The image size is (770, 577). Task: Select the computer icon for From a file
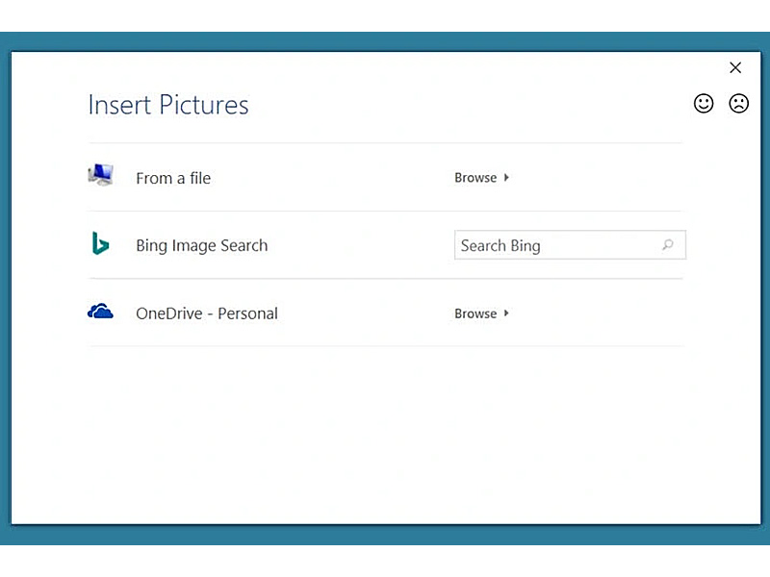point(101,175)
